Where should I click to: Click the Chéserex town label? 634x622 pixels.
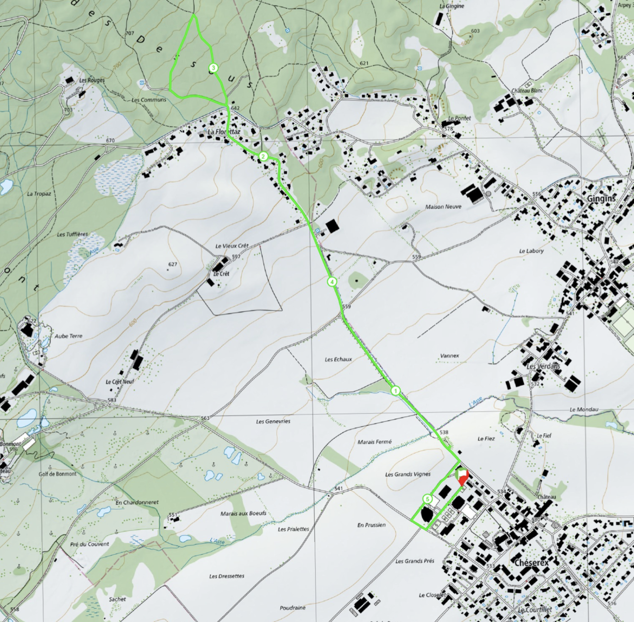(531, 563)
